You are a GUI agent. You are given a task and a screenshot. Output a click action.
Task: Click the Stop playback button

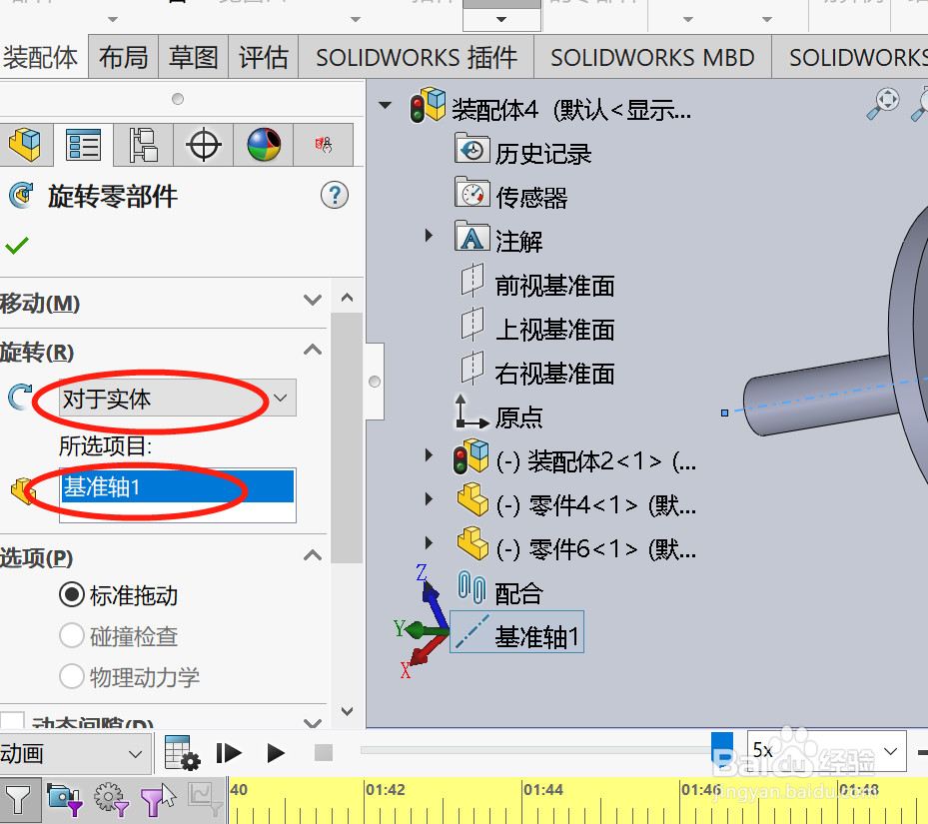click(x=324, y=753)
